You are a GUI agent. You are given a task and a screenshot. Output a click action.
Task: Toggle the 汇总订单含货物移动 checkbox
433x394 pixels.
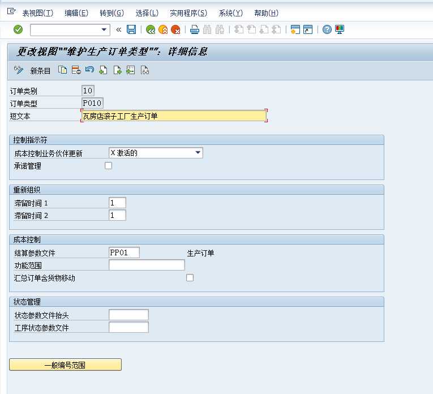[190, 277]
